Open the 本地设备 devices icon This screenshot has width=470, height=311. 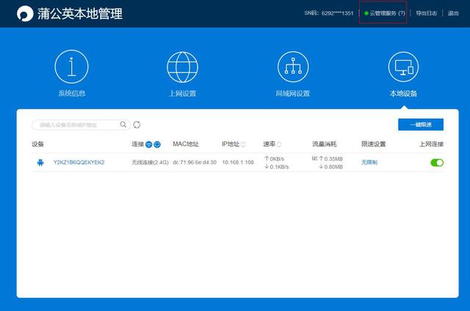click(403, 67)
